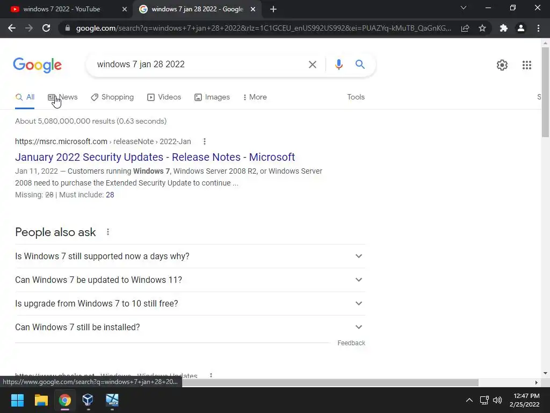Click the msrc.microsoft.com result URL text
Screen dimensions: 550x413
click(x=103, y=141)
